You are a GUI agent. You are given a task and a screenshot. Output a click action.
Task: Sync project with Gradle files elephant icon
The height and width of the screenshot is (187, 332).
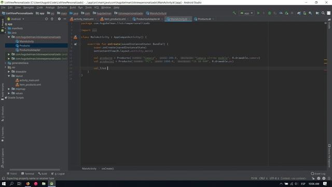tap(299, 13)
